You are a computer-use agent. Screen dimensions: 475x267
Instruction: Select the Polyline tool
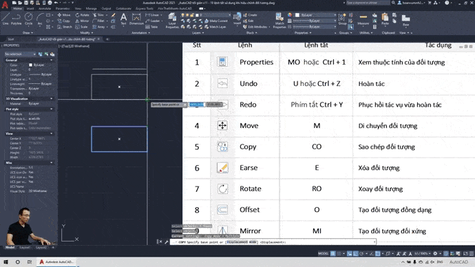[x=16, y=19]
